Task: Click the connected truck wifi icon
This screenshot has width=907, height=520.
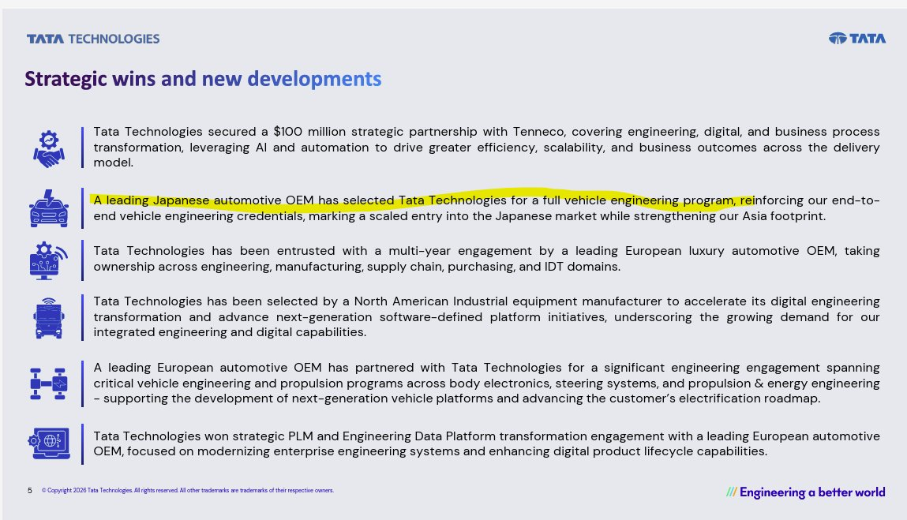Action: point(49,318)
